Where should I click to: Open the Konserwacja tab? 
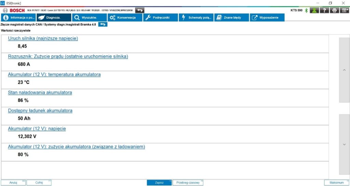pos(125,17)
